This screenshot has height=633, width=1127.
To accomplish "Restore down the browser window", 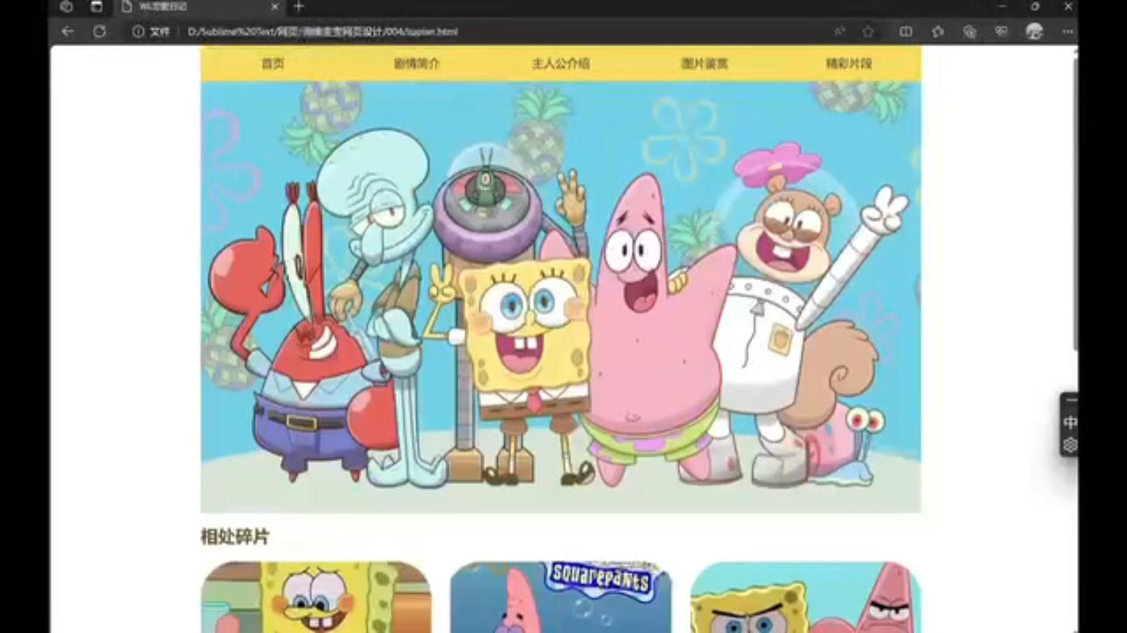I will (1035, 6).
